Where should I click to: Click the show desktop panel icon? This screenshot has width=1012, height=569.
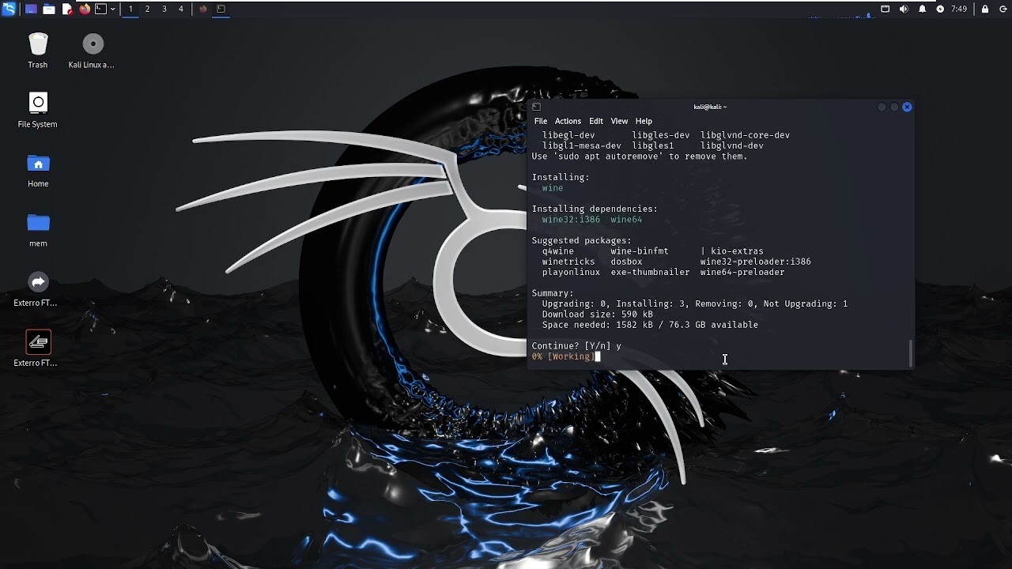(x=31, y=9)
